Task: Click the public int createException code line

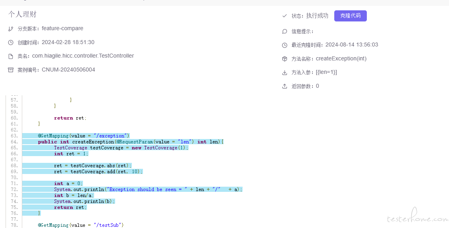Action: pyautogui.click(x=131, y=142)
